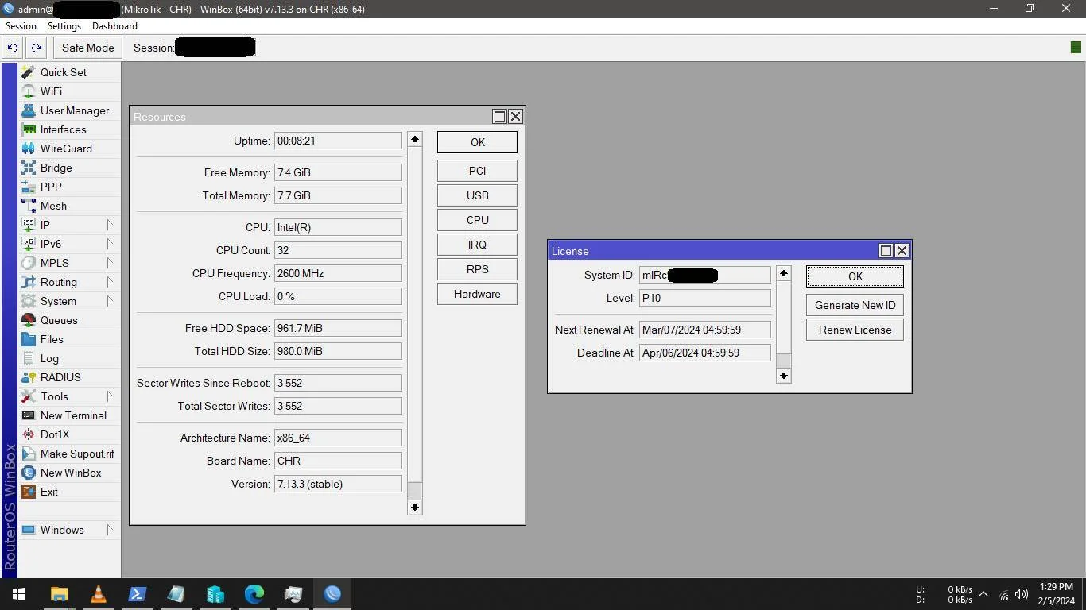Click OK in the License window
Viewport: 1086px width, 610px height.
[855, 276]
